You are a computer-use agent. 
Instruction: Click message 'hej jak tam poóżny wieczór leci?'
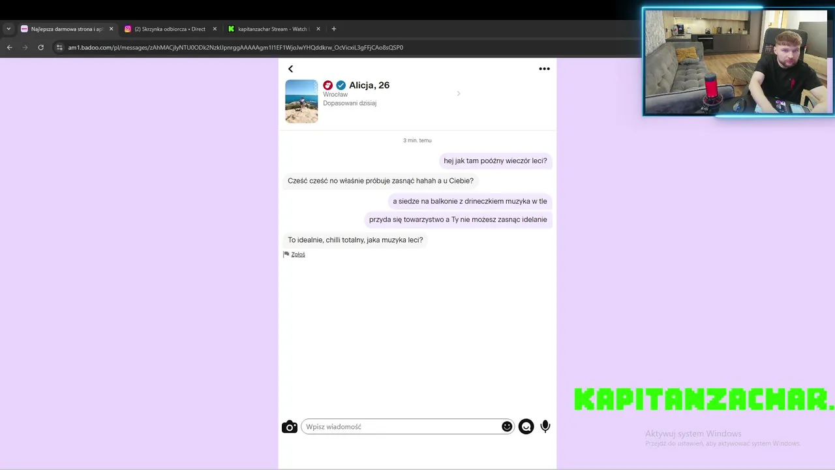click(x=495, y=161)
